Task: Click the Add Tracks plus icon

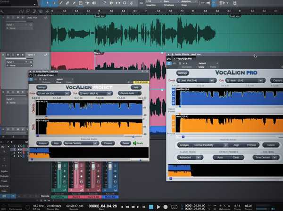Action: pyautogui.click(x=47, y=11)
